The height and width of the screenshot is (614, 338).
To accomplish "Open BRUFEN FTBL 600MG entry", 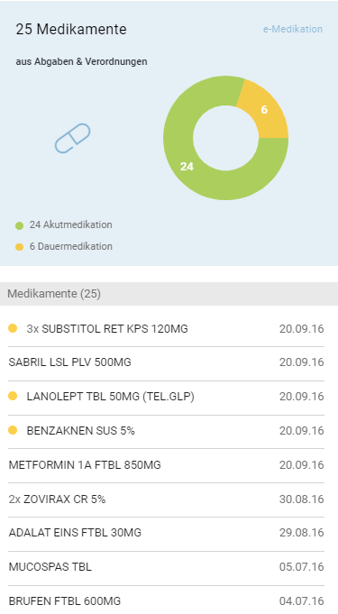I will pyautogui.click(x=166, y=600).
